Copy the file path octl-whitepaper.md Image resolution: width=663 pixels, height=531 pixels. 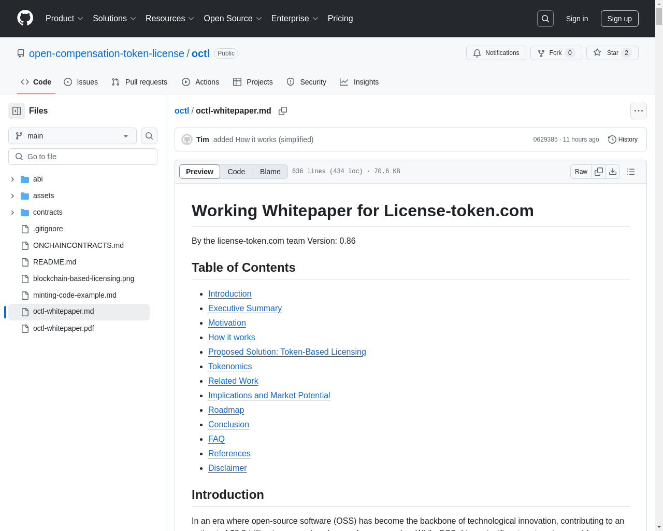coord(283,111)
